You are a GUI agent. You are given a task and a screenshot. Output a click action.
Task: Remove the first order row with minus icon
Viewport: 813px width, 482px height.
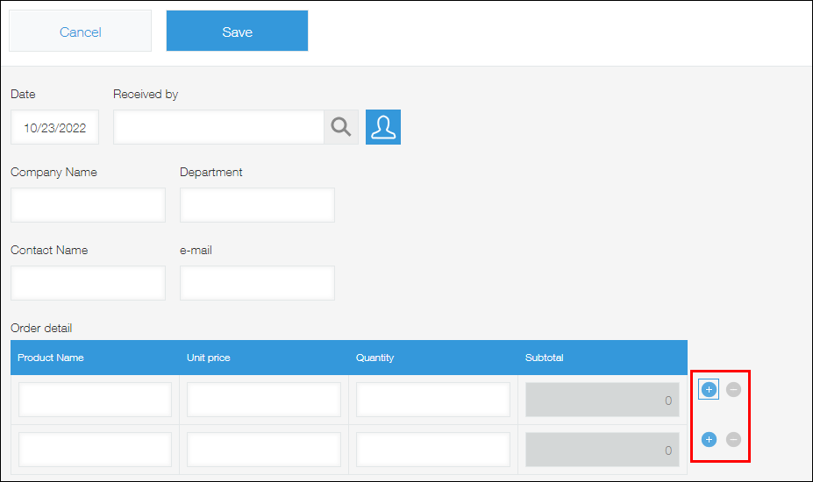(733, 389)
